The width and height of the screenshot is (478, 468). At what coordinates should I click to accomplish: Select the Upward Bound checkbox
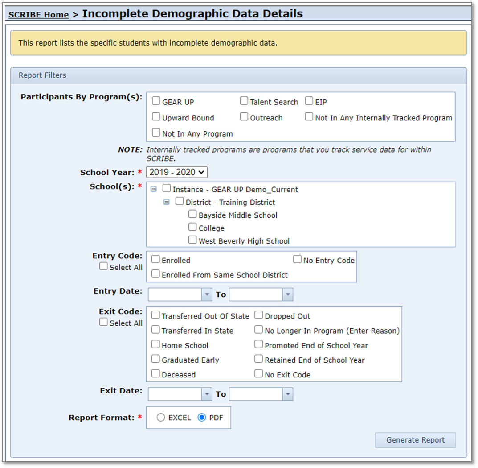pyautogui.click(x=156, y=116)
